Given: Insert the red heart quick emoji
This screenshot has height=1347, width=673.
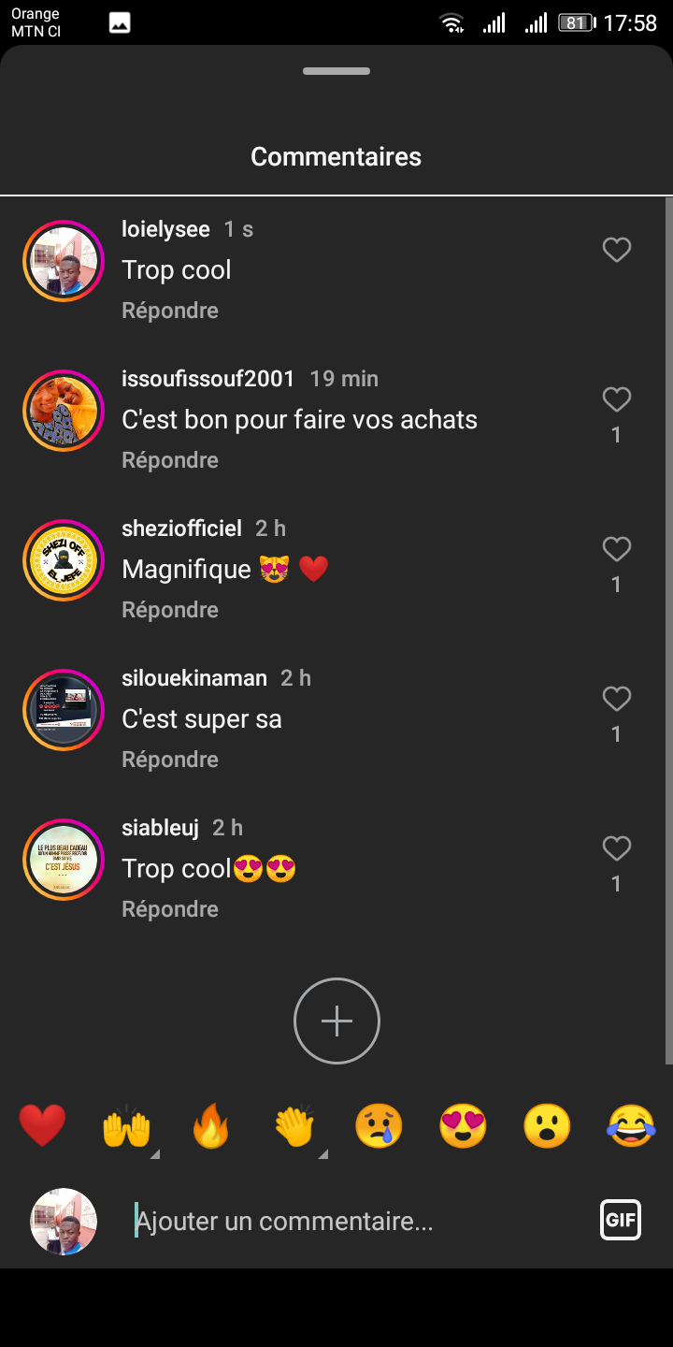Looking at the screenshot, I should coord(42,1125).
